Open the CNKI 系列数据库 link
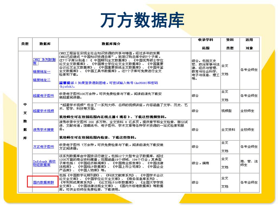 click(44, 61)
